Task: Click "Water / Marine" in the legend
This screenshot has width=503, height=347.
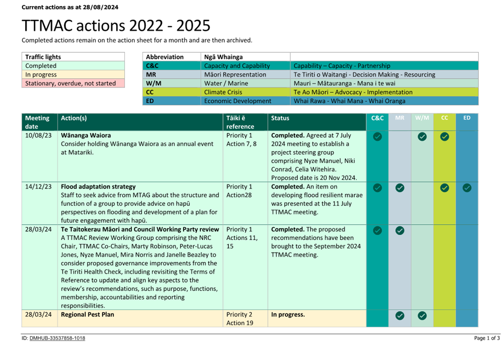Action: (x=226, y=83)
